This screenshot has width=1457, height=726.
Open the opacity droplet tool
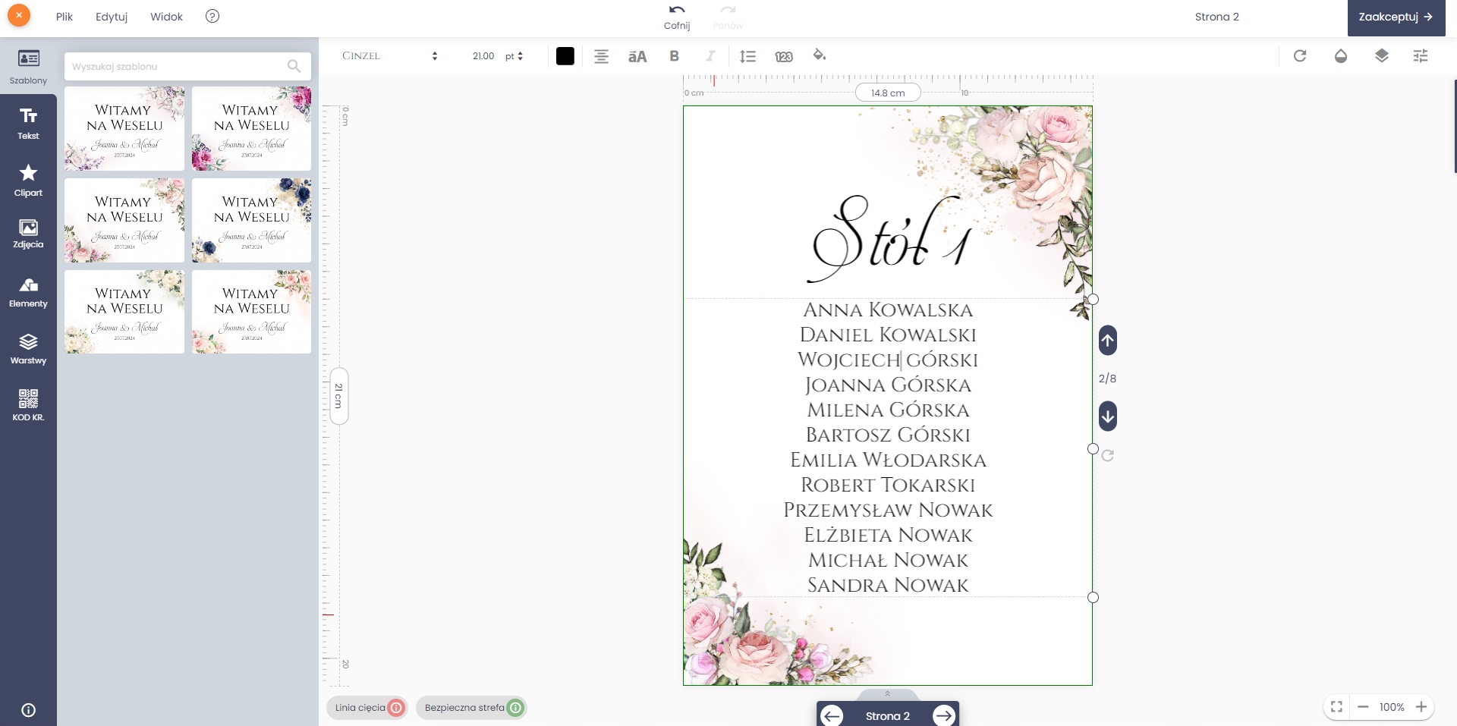pyautogui.click(x=1340, y=56)
